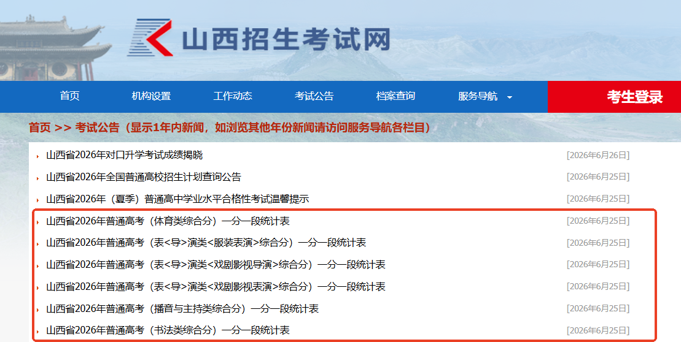Open 书法类综合分 一分一段统计表 link
681x342 pixels.
168,330
